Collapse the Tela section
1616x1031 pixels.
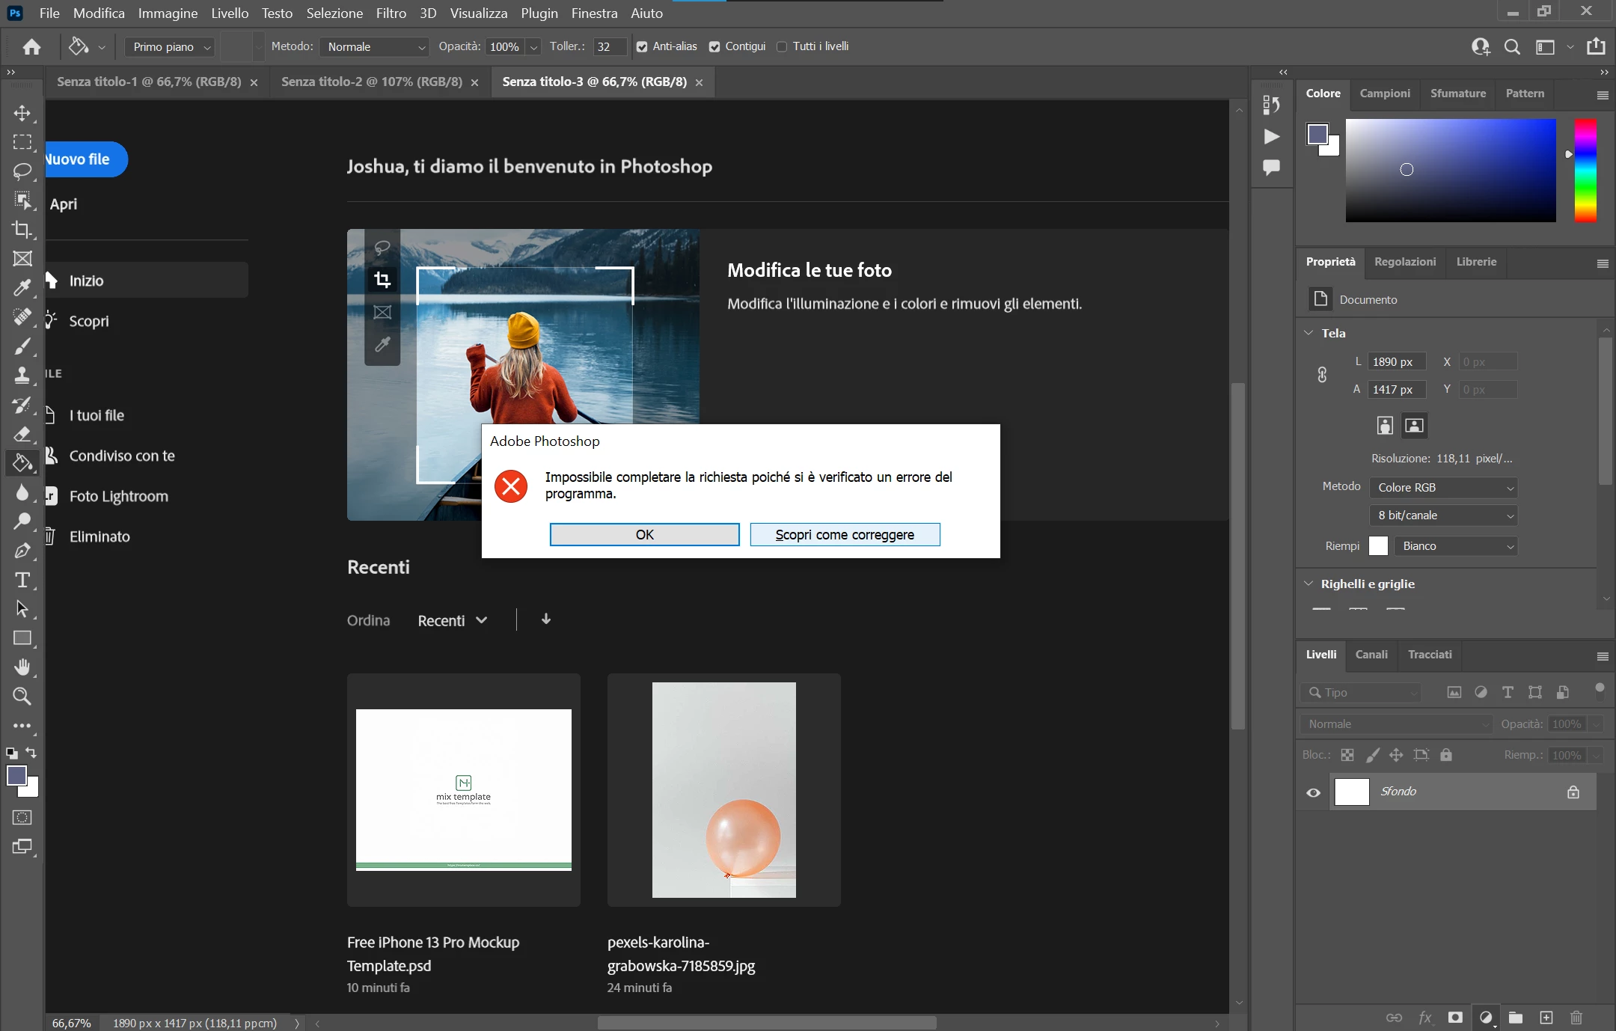point(1309,333)
